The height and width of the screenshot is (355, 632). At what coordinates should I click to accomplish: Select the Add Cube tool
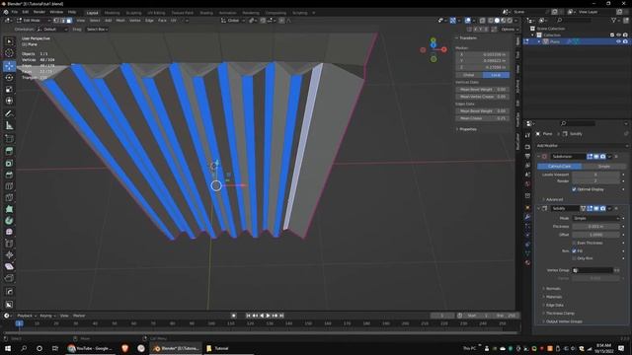coord(9,139)
